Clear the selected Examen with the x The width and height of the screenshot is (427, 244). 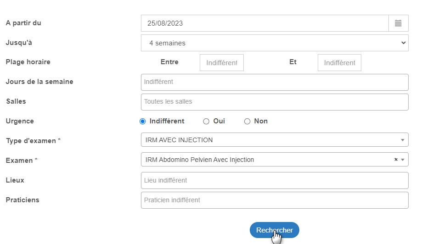point(396,160)
